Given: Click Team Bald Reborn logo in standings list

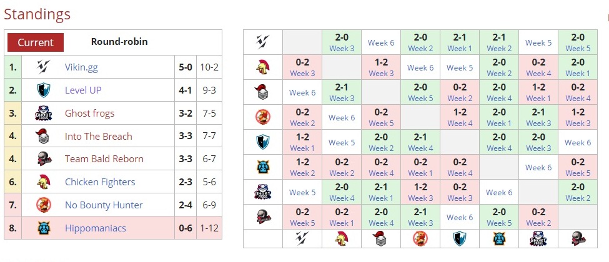Looking at the screenshot, I should (43, 159).
